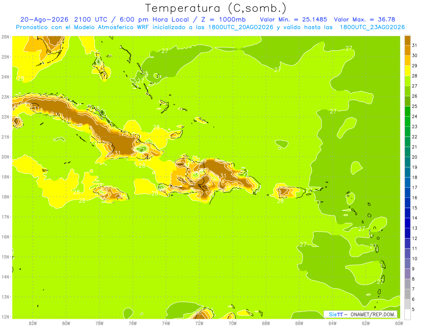Click the '82W' longitude axis label
424x328 pixels.
pyautogui.click(x=33, y=323)
